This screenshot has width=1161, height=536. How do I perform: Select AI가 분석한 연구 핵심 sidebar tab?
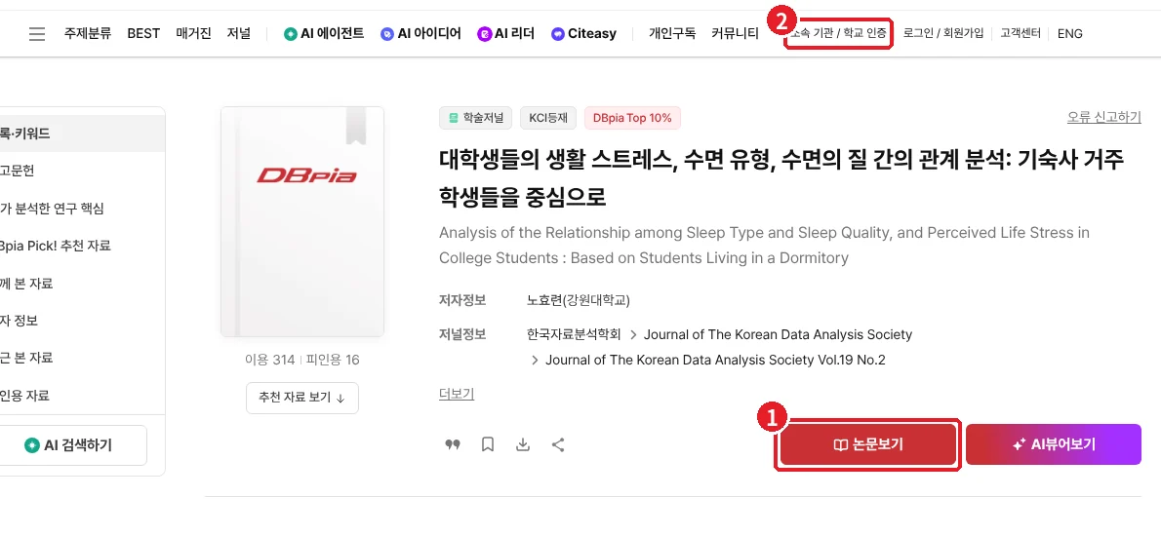click(x=82, y=209)
